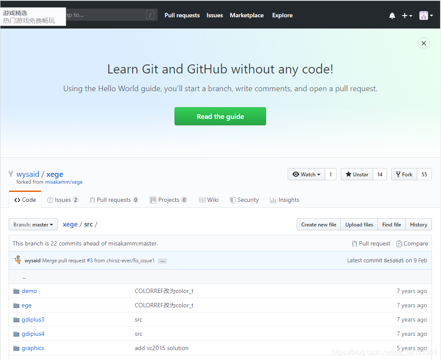Open the xege repository link
This screenshot has height=360, width=441.
tap(55, 174)
